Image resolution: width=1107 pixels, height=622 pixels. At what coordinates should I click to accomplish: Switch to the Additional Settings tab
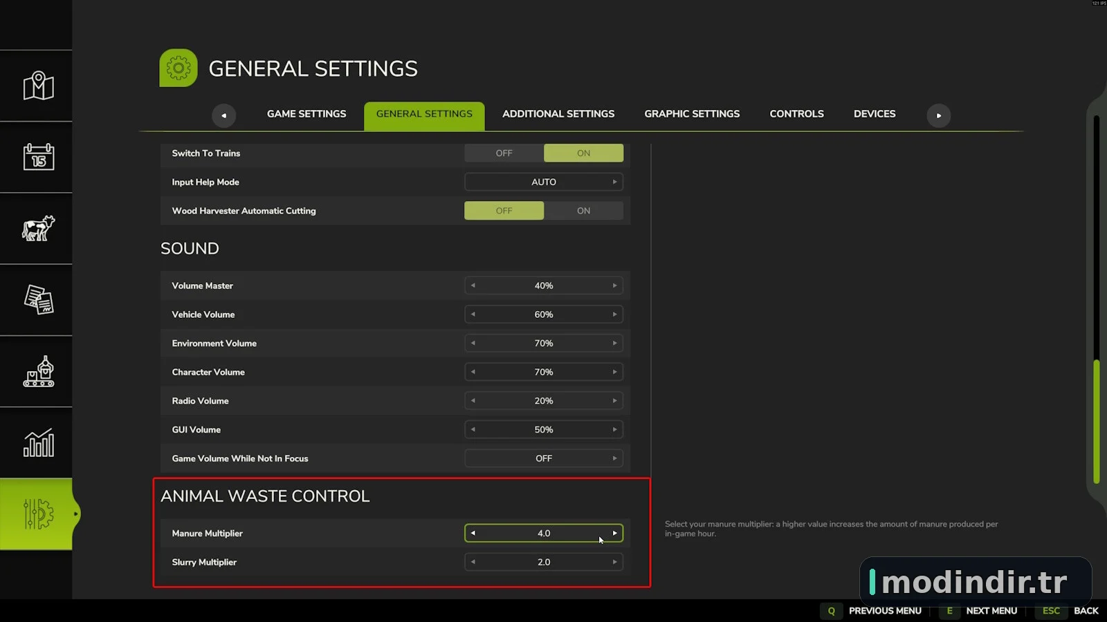[x=558, y=114]
